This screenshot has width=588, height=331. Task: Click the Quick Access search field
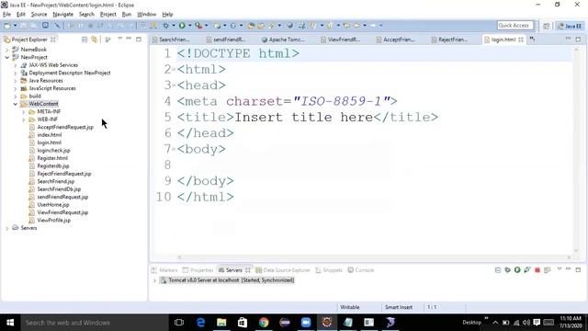click(x=514, y=25)
